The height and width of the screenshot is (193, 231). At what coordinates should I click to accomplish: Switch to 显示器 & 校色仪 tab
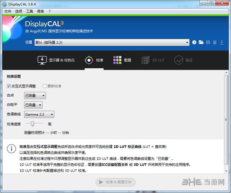56,60
